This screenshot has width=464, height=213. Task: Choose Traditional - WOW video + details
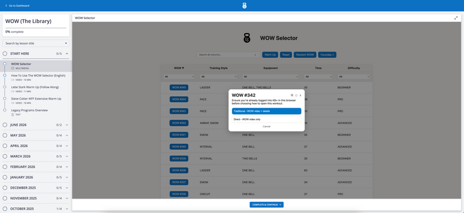coord(266,111)
